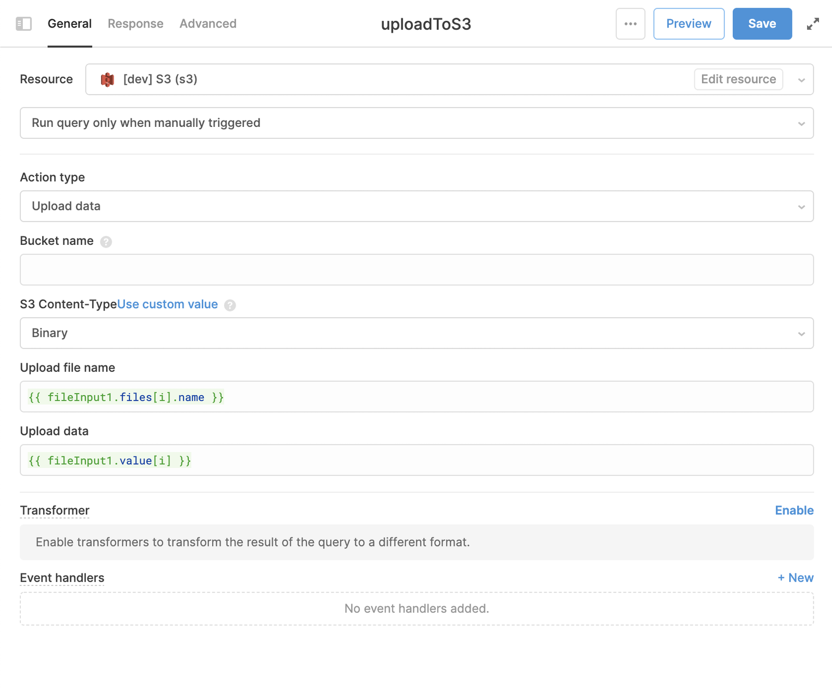Expand the resource options chevron
This screenshot has height=691, width=832.
(x=801, y=79)
